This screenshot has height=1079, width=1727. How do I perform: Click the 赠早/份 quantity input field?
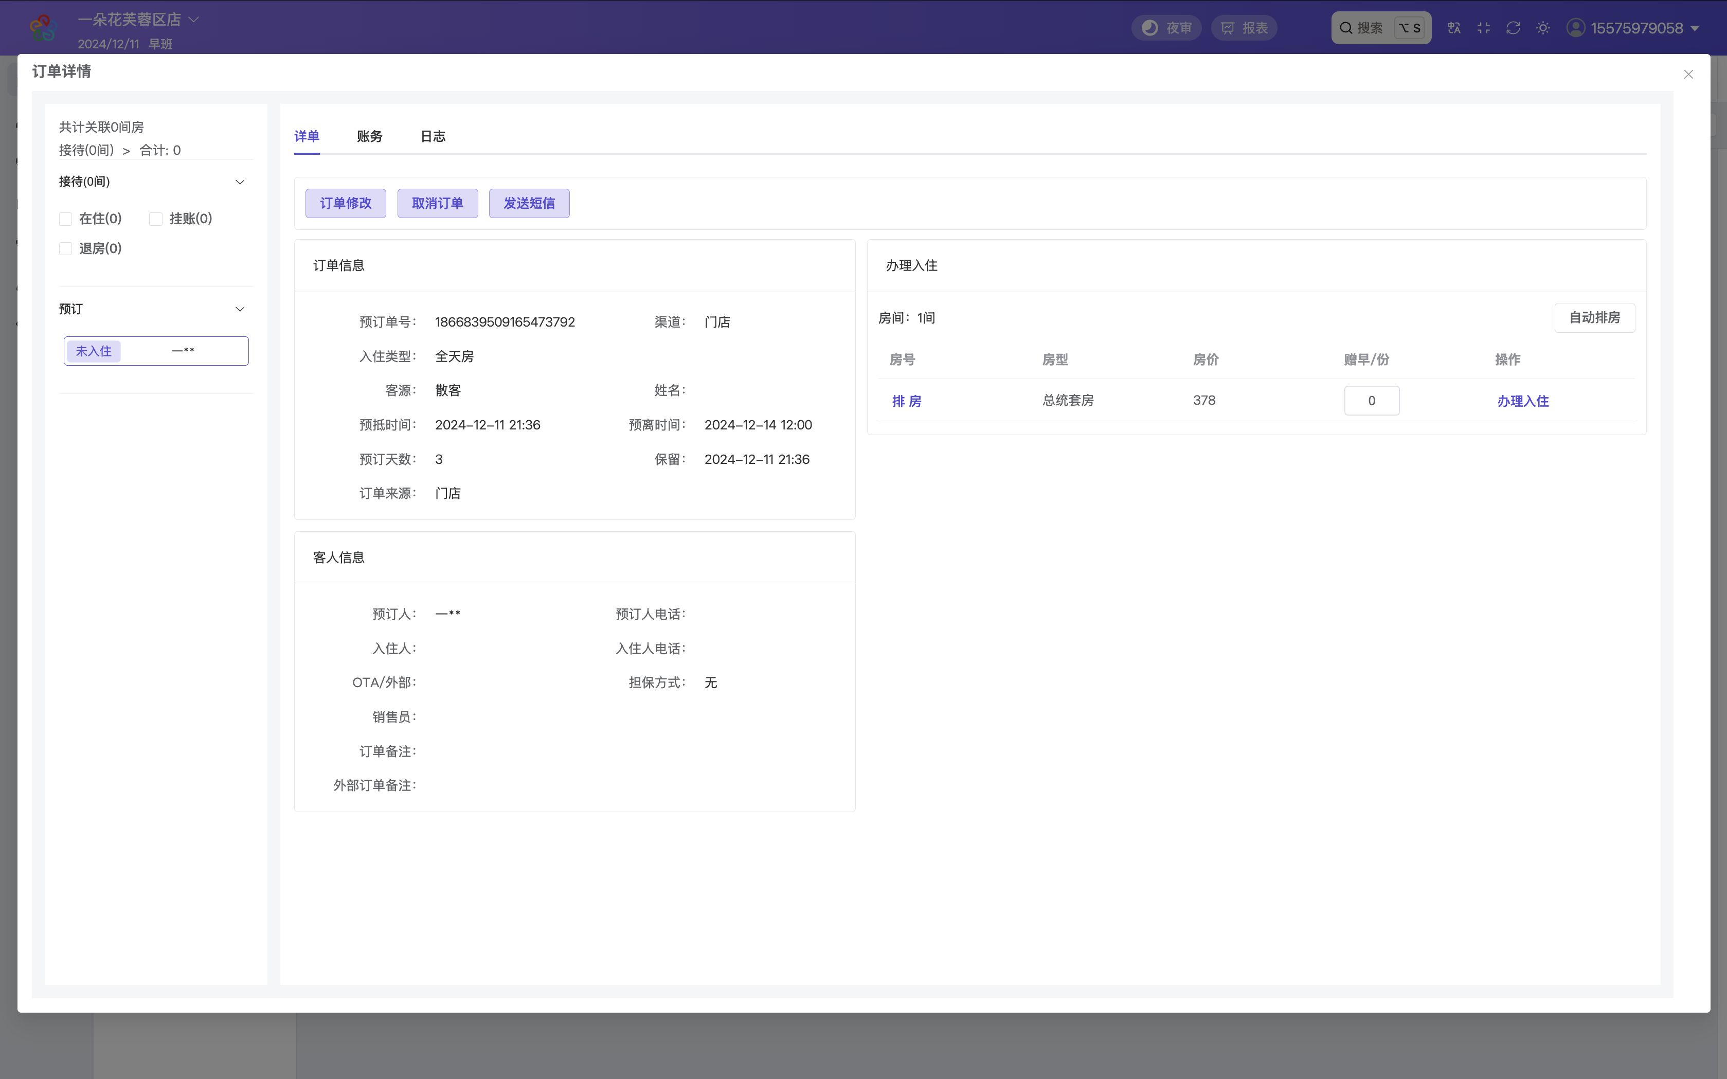tap(1371, 401)
